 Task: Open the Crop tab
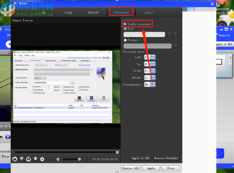pyautogui.click(x=68, y=12)
